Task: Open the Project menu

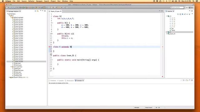Action: [x=53, y=1]
